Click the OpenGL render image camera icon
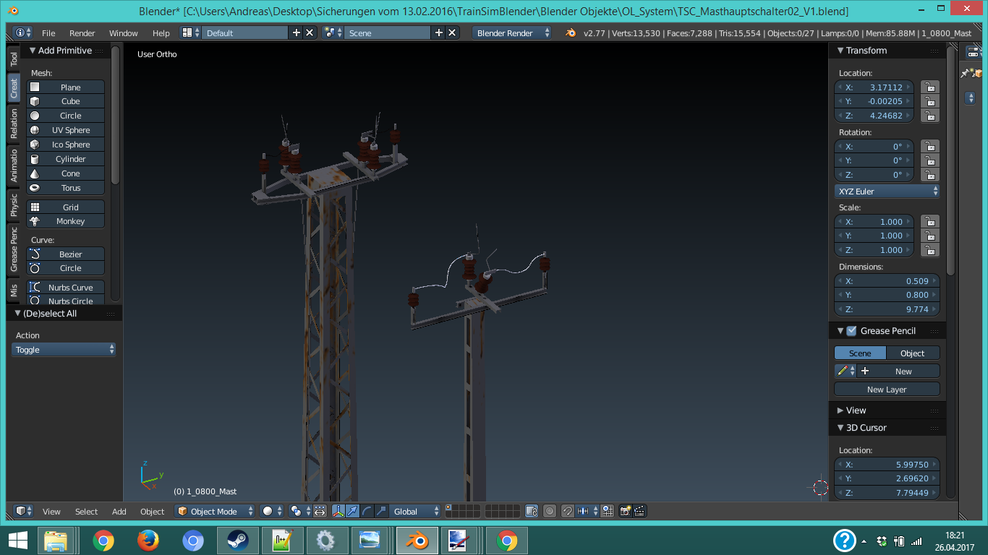The image size is (988, 555). point(626,511)
